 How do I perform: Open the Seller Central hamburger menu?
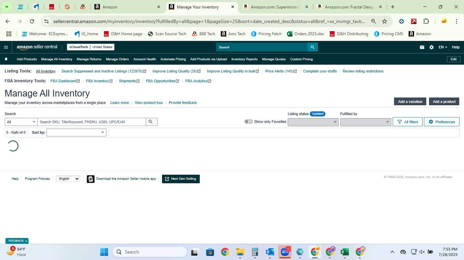(x=6, y=47)
